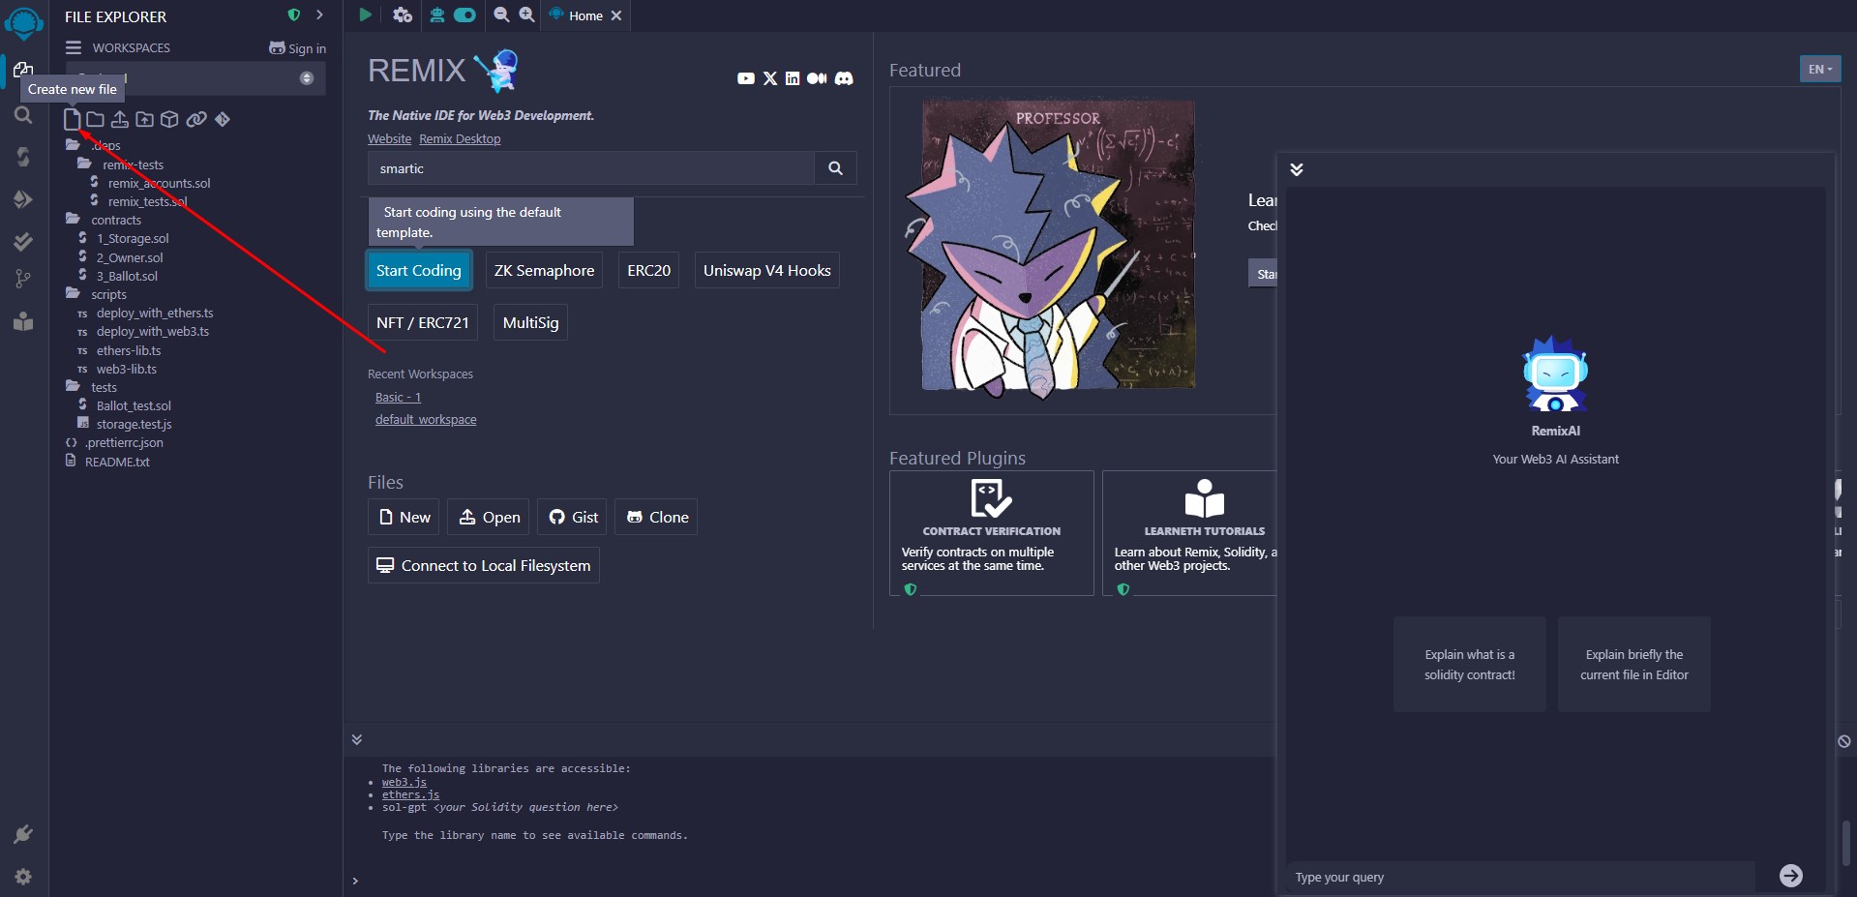
Task: Open the Solidity compiler sidebar icon
Action: [x=23, y=157]
